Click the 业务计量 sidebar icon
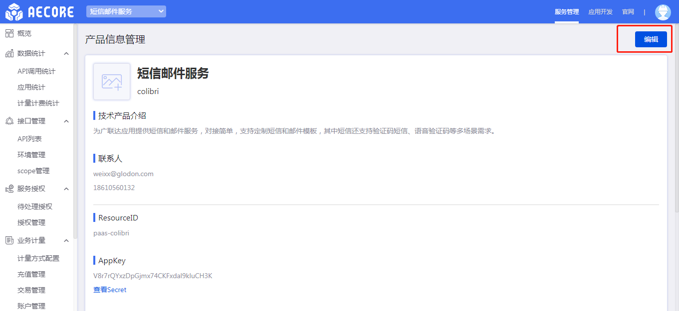This screenshot has width=679, height=311. click(9, 240)
